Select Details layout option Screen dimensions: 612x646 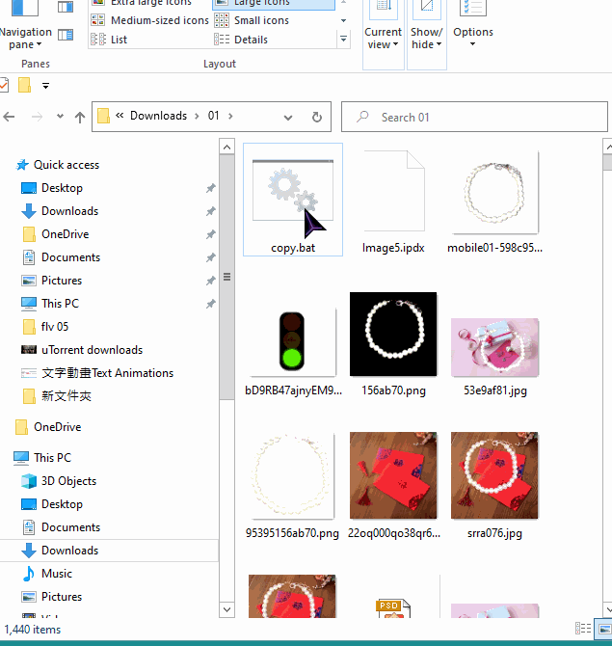pos(241,40)
